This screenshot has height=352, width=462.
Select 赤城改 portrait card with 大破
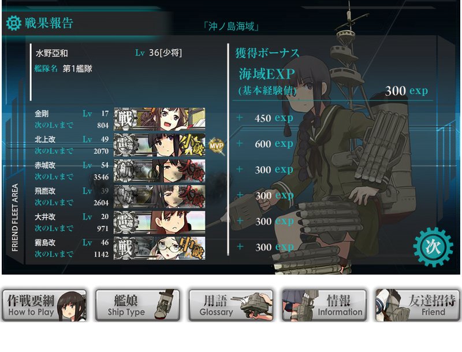pyautogui.click(x=159, y=171)
